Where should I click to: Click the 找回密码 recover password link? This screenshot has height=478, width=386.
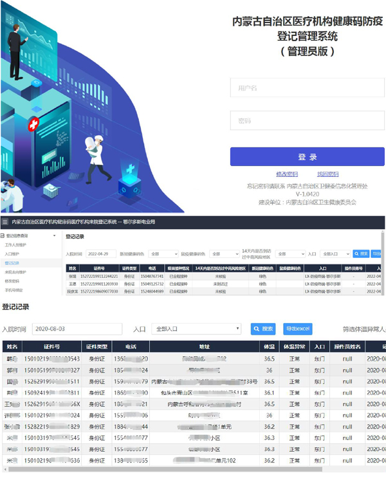tap(327, 174)
